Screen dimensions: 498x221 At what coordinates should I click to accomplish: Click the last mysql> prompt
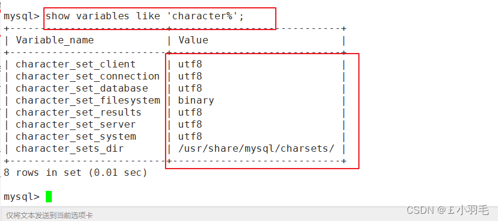pos(22,197)
